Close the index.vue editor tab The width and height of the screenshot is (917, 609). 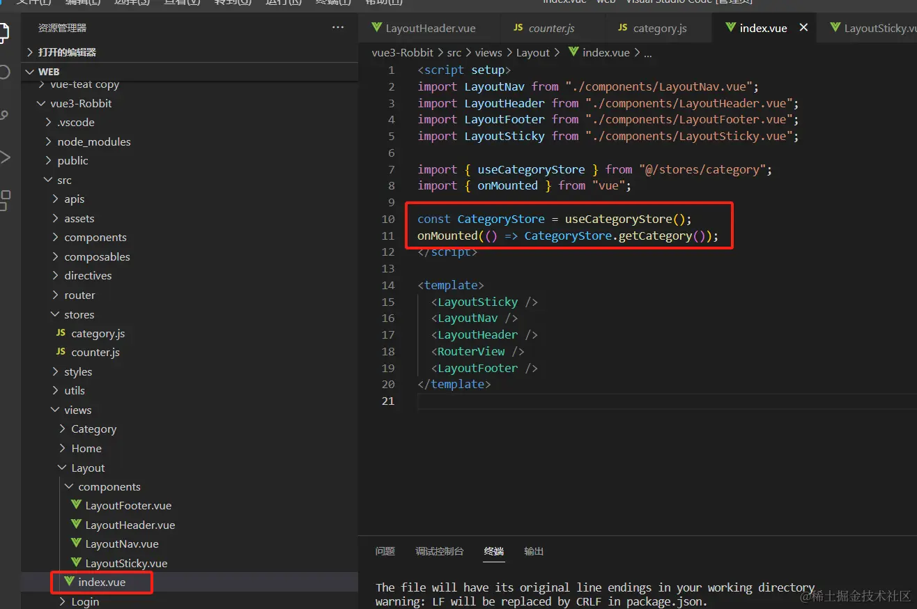point(803,28)
